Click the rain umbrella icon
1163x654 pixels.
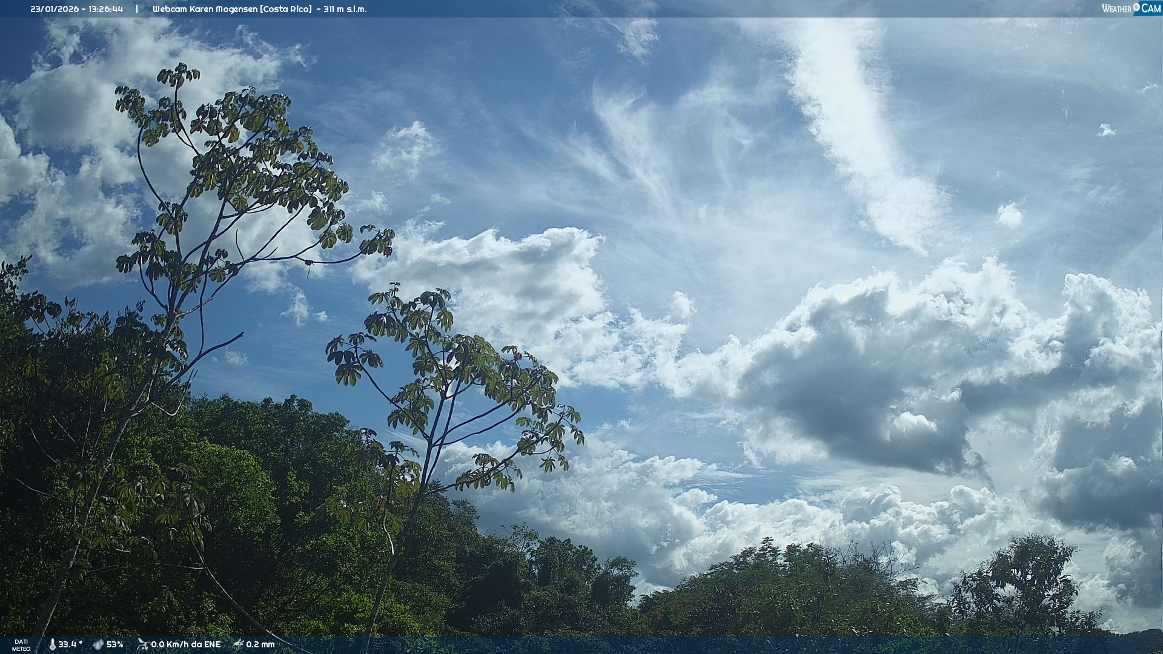[x=239, y=644]
